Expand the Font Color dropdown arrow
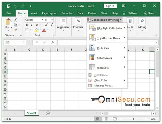This screenshot has height=124, width=162. tap(48, 30)
